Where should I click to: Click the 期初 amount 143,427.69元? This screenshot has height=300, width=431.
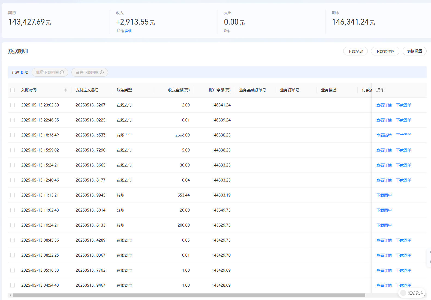[30, 22]
